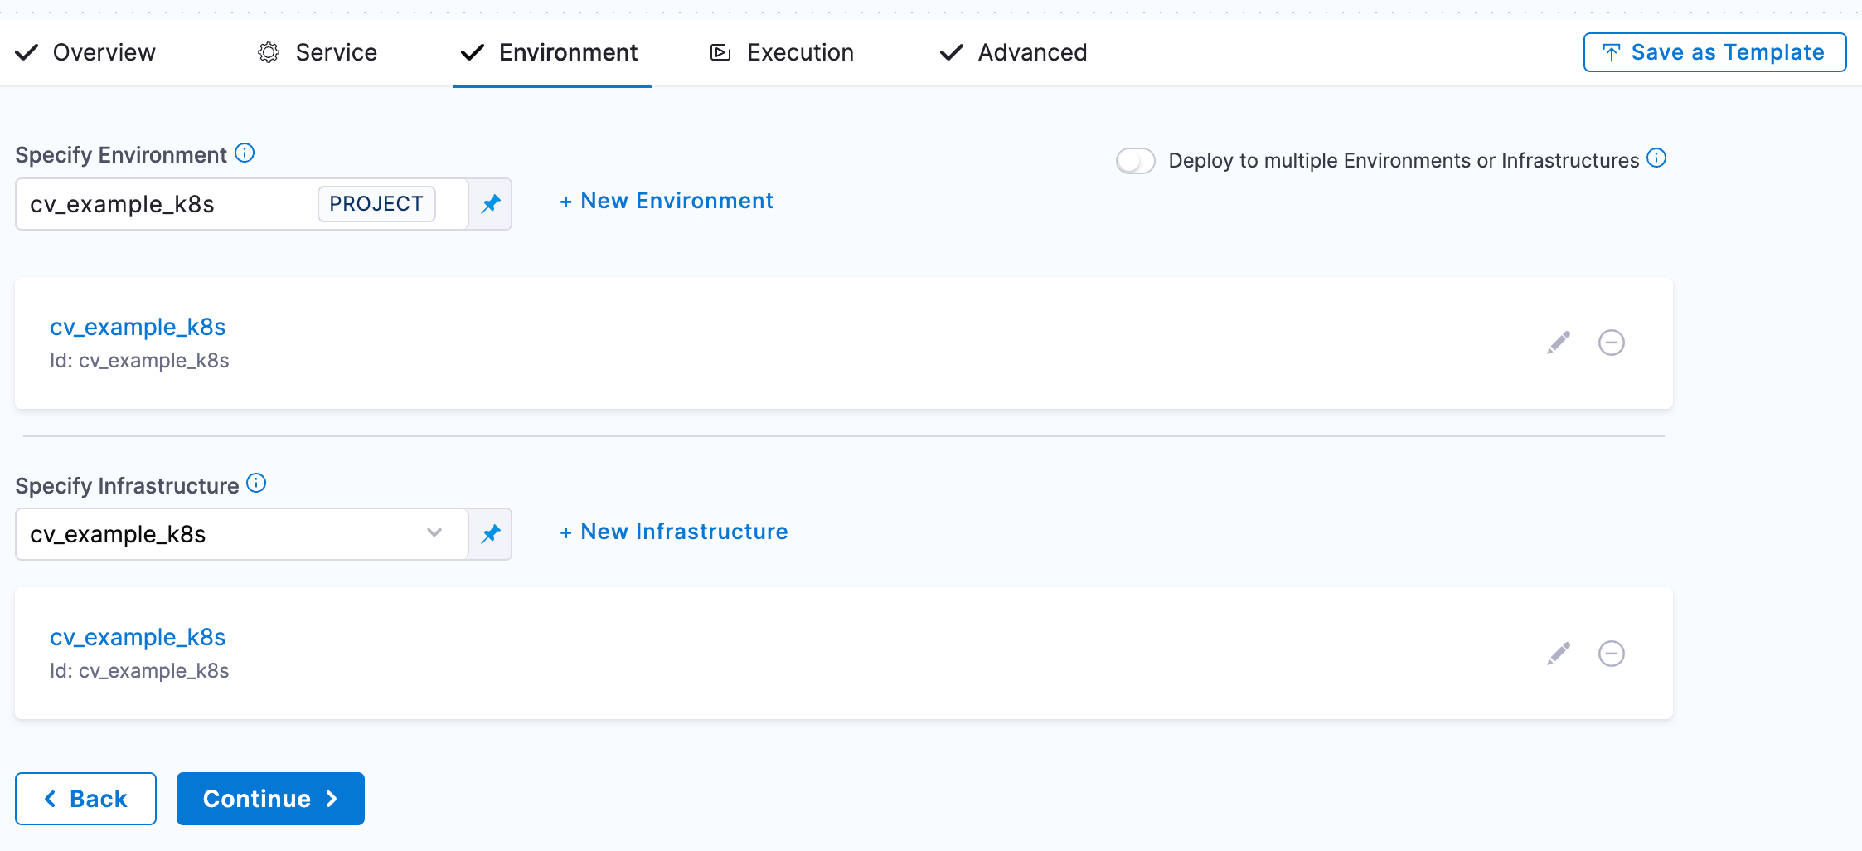Switch to the Service tab

coord(318,52)
